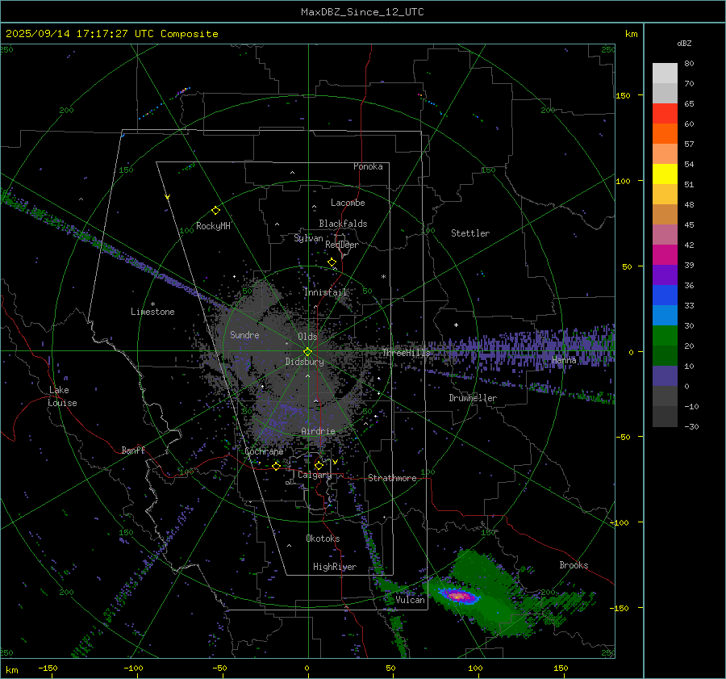Click the km unit label at top right
Screen dimensions: 726x679
(x=631, y=34)
